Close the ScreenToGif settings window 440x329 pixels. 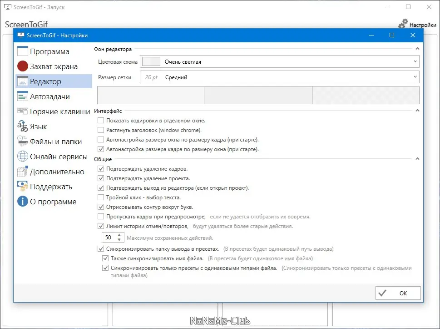coord(412,35)
